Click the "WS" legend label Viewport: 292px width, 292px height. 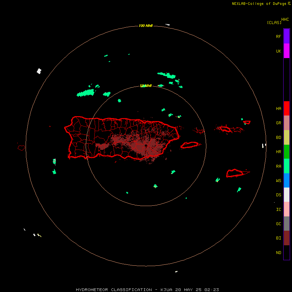click(x=278, y=180)
